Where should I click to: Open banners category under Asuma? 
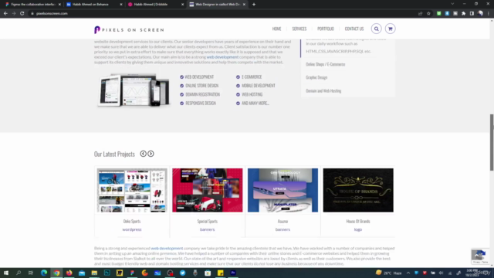tap(283, 229)
